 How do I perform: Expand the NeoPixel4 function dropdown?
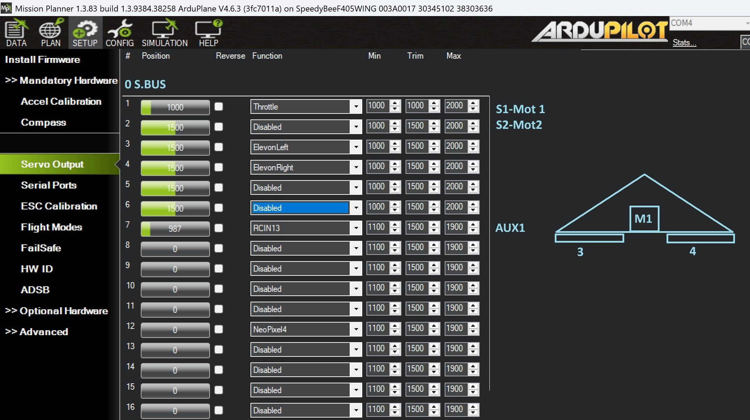[x=356, y=329]
